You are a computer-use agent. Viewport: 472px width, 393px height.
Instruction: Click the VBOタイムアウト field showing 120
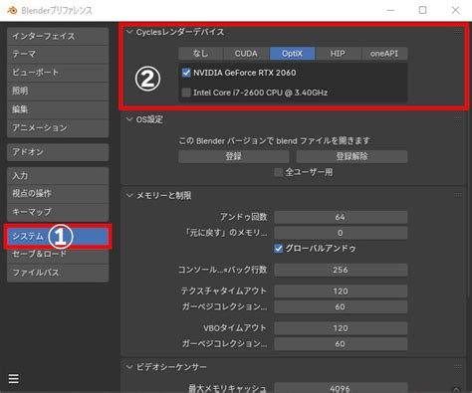point(341,328)
